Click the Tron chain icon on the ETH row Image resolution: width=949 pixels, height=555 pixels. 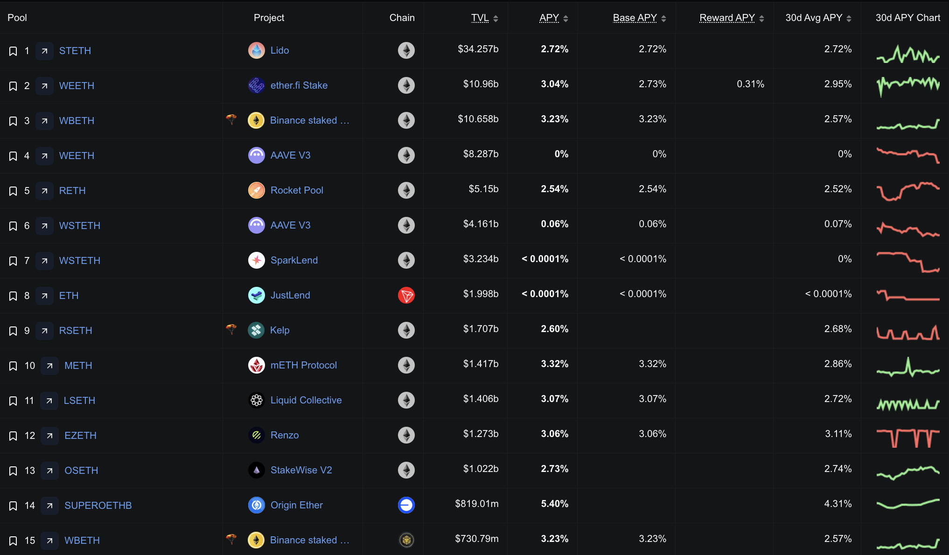[x=406, y=295]
